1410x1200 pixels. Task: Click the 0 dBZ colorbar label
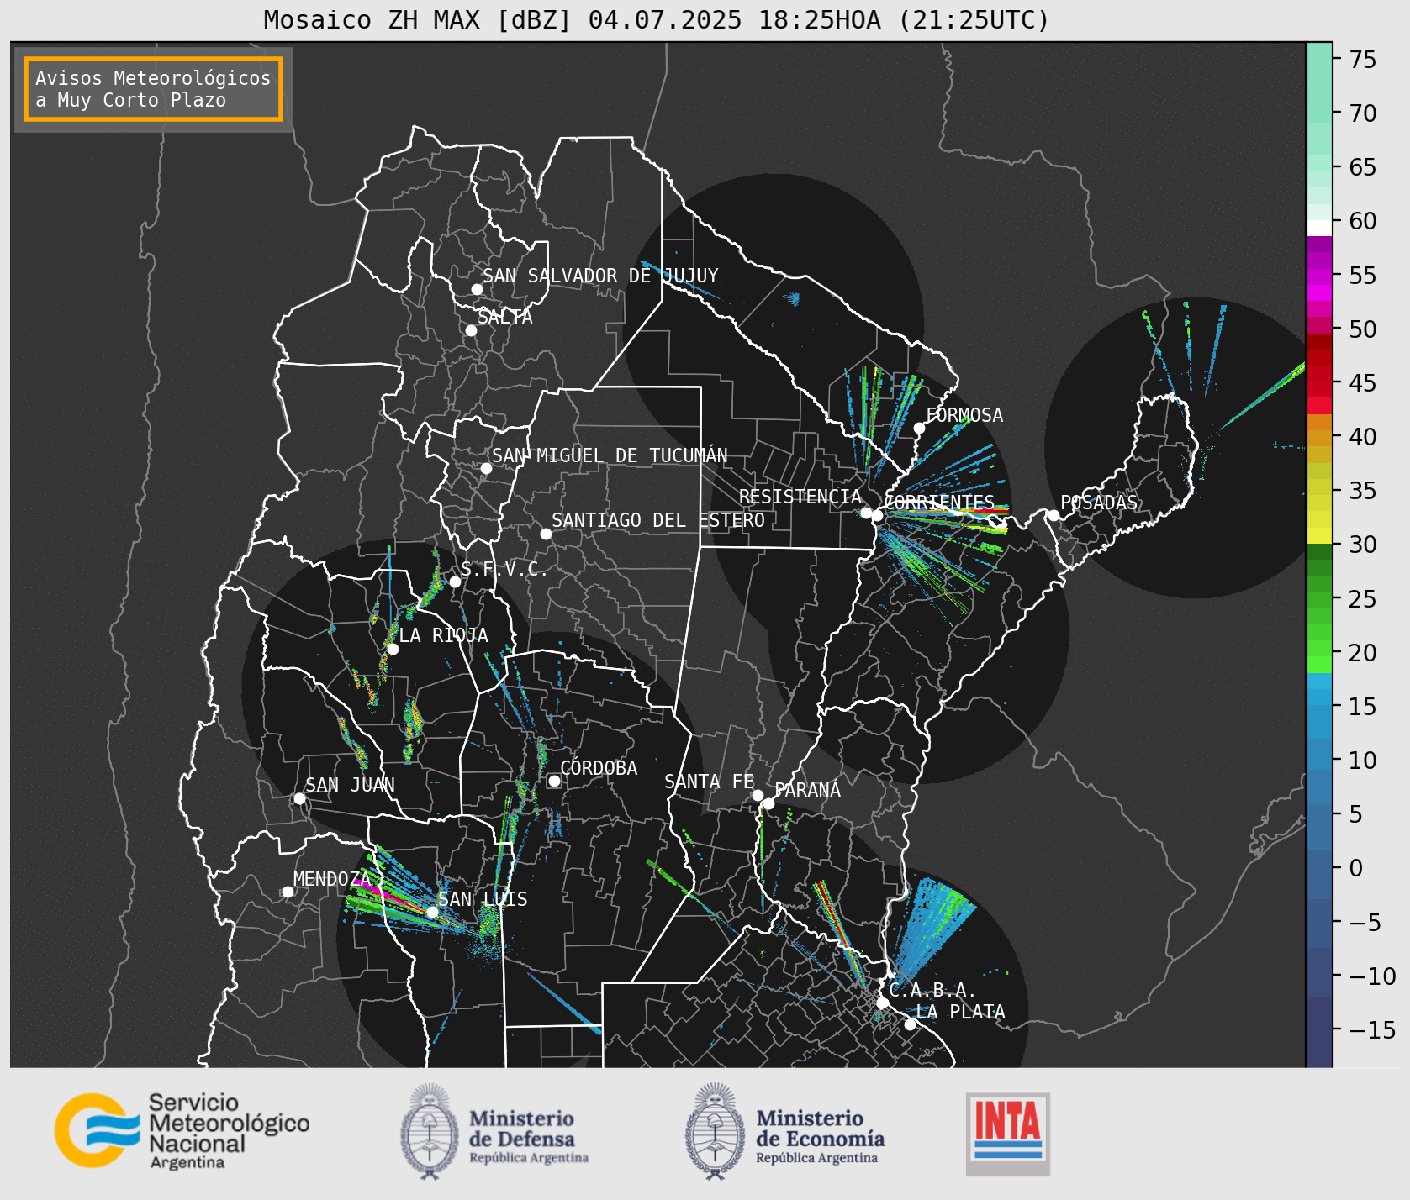(x=1355, y=868)
